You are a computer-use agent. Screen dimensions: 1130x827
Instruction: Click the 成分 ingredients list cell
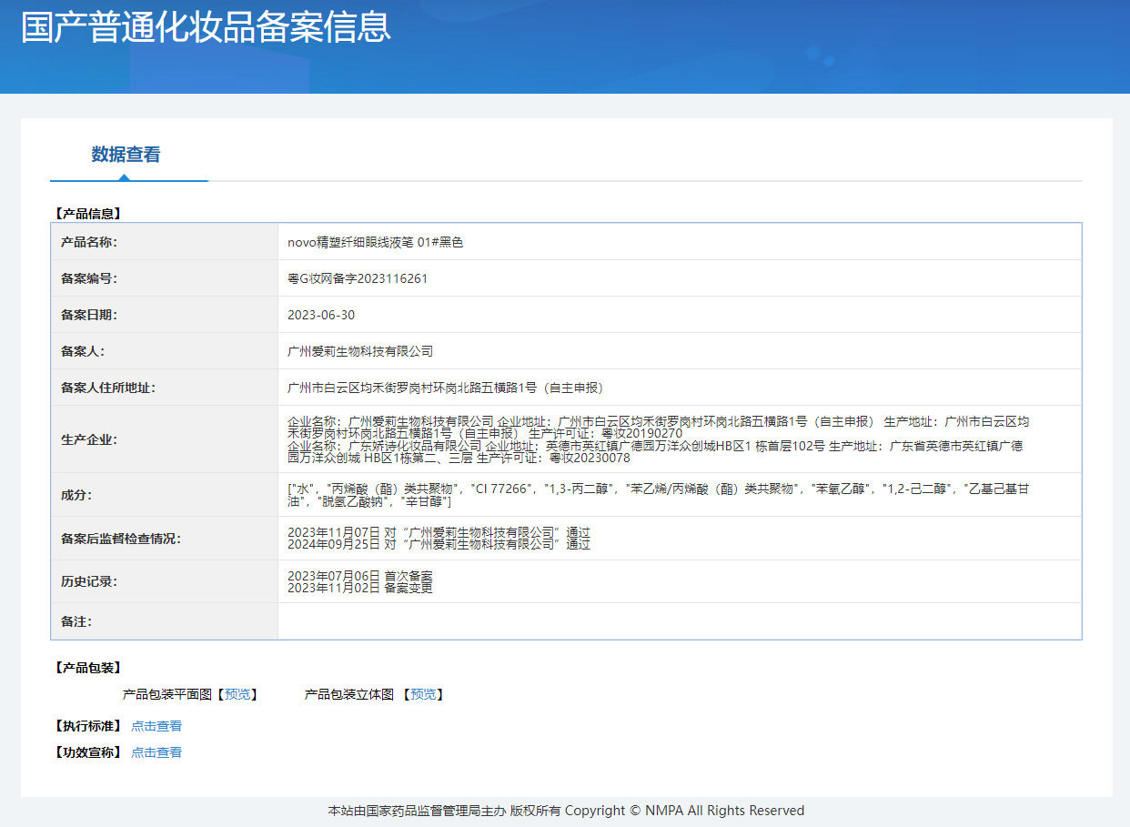click(x=680, y=495)
